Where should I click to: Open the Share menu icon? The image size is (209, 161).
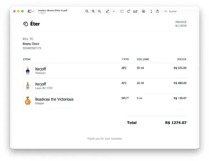[x=157, y=11]
